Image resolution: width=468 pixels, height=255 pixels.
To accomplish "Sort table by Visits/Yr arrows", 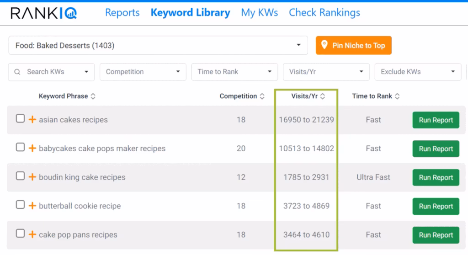I will coord(323,96).
